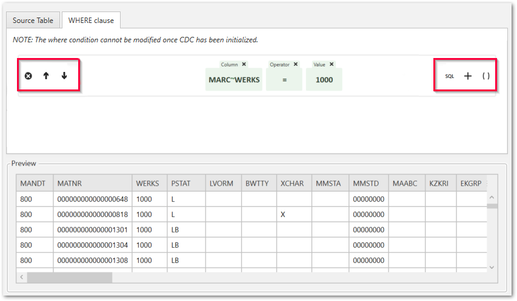Remove the Value component
Viewport: 517px width, 301px height.
point(332,64)
